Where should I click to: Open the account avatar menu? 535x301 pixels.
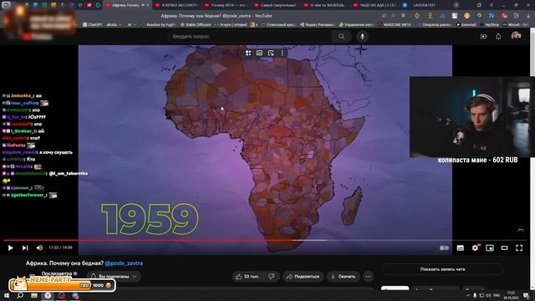[516, 36]
